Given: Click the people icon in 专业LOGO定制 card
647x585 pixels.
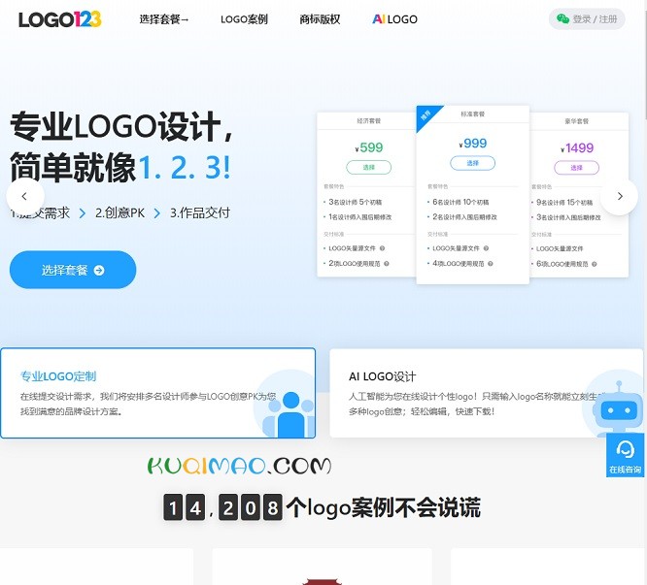Looking at the screenshot, I should click(290, 413).
